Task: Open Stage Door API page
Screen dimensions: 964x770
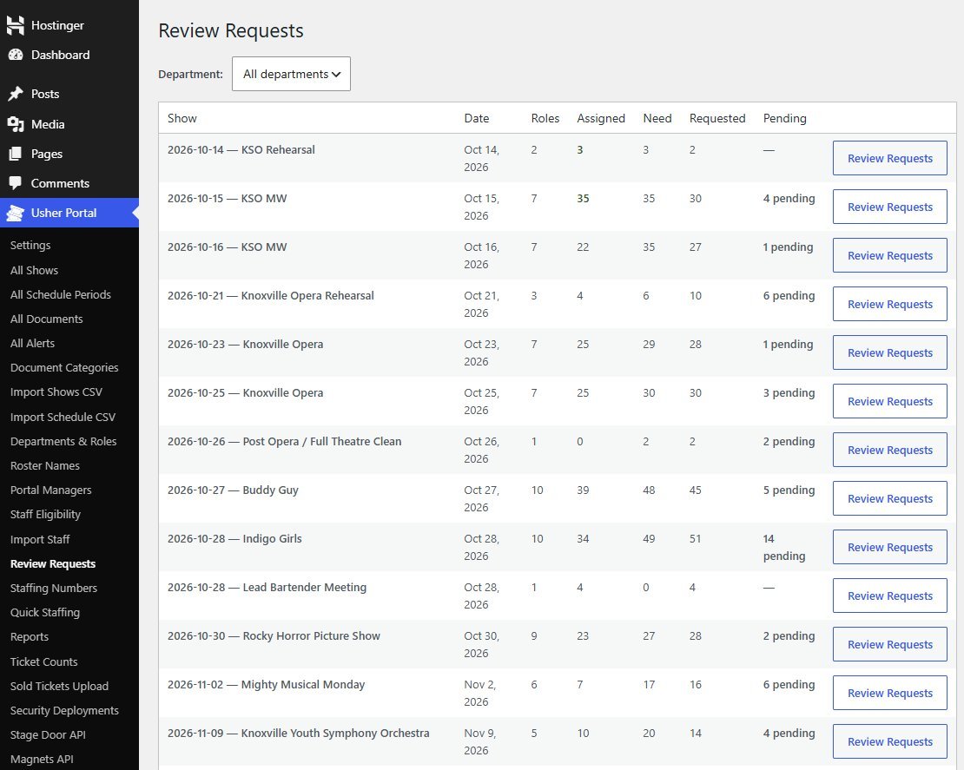Action: click(x=48, y=735)
